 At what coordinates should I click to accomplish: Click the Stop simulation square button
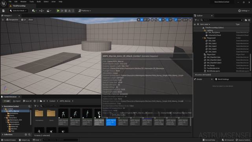pos(66,11)
